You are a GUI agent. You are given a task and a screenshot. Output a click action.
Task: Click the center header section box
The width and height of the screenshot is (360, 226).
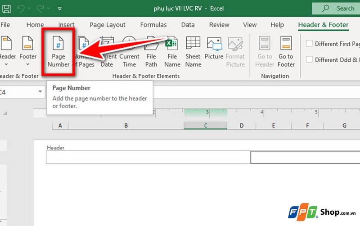coord(306,157)
